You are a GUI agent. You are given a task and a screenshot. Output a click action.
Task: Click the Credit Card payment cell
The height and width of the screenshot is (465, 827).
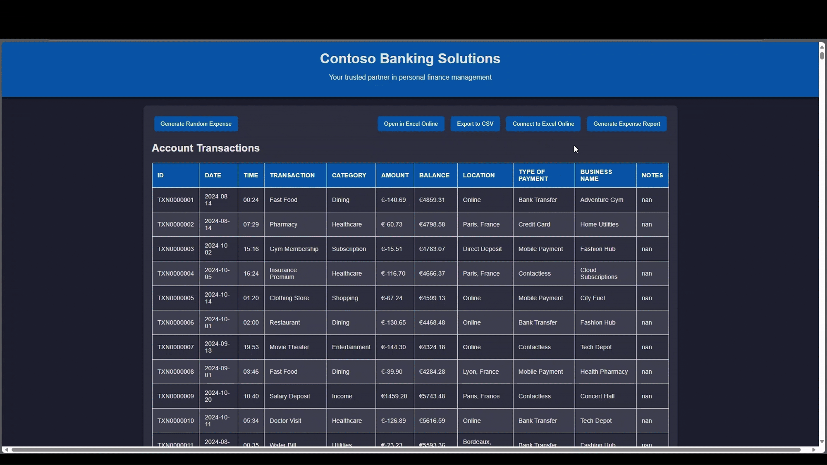click(x=544, y=224)
